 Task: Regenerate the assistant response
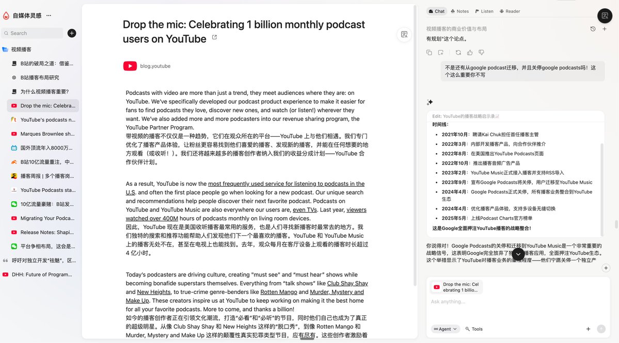click(458, 53)
